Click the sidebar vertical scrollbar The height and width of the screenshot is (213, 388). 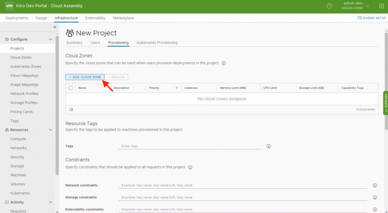point(57,106)
